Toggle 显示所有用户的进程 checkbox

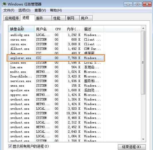tap(10, 146)
